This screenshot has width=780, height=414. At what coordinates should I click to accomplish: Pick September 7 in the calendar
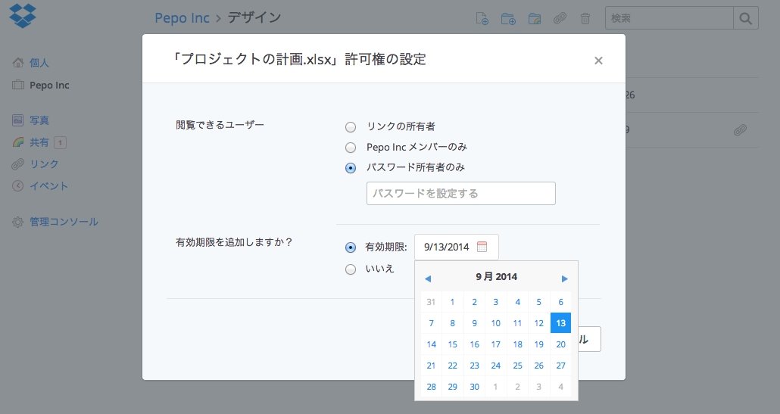[x=432, y=323]
